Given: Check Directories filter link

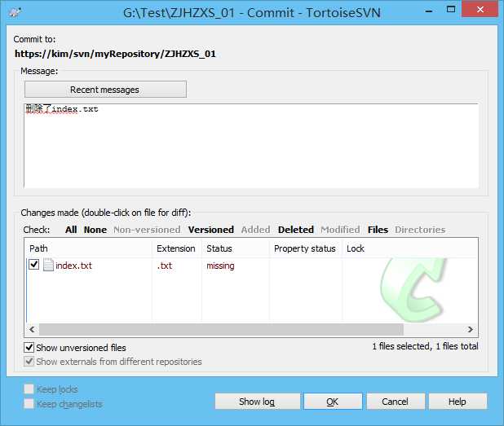Looking at the screenshot, I should click(420, 230).
